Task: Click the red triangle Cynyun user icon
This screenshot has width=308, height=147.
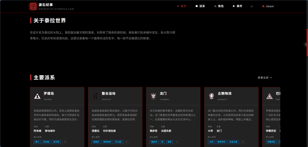Action: [x=263, y=6]
